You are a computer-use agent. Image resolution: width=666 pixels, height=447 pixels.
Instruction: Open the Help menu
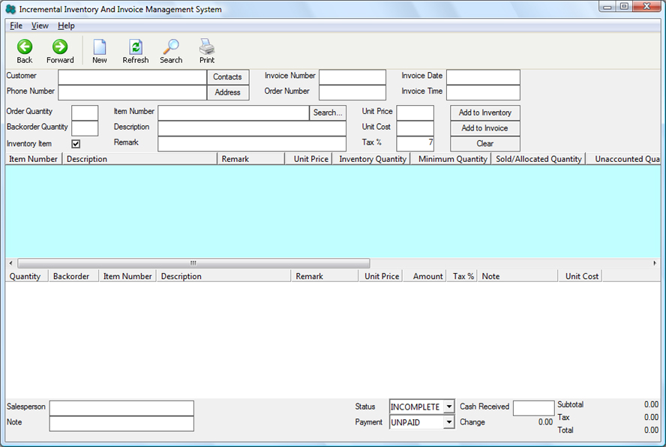[66, 25]
